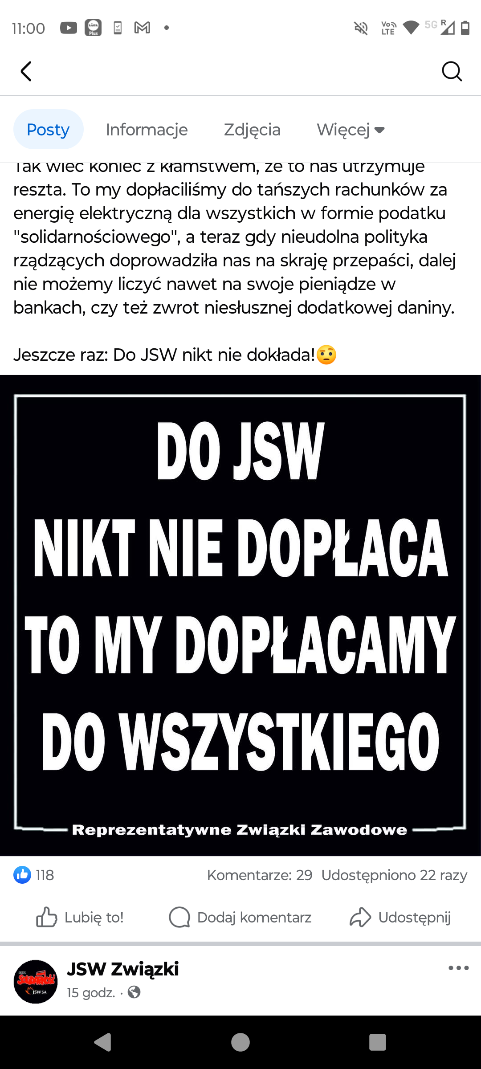Image resolution: width=481 pixels, height=1069 pixels.
Task: Open Komentarze: 29 link
Action: tap(260, 875)
